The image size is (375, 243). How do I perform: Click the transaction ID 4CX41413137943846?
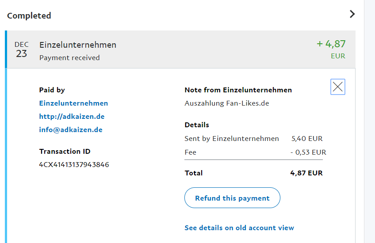click(x=74, y=165)
